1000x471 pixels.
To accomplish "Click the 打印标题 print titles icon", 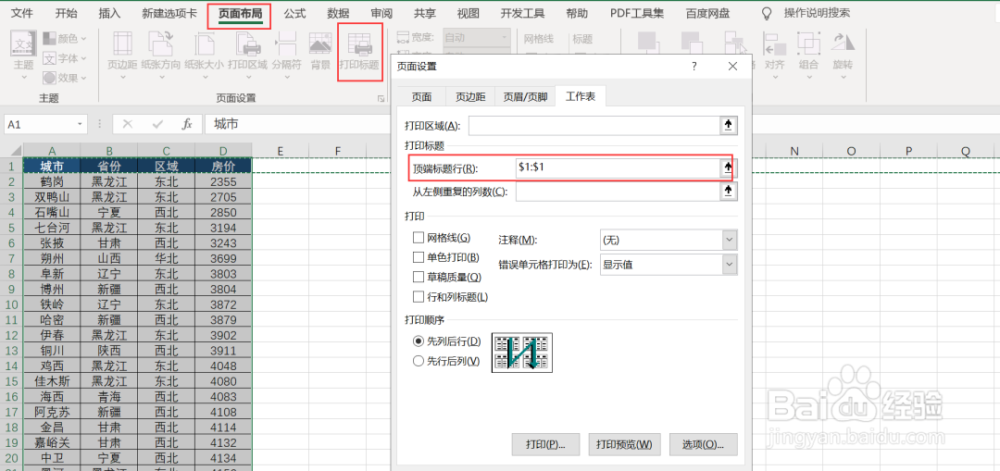I will pyautogui.click(x=359, y=44).
